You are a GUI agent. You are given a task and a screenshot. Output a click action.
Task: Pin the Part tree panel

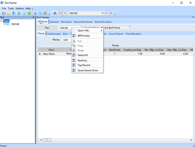(x=33, y=17)
